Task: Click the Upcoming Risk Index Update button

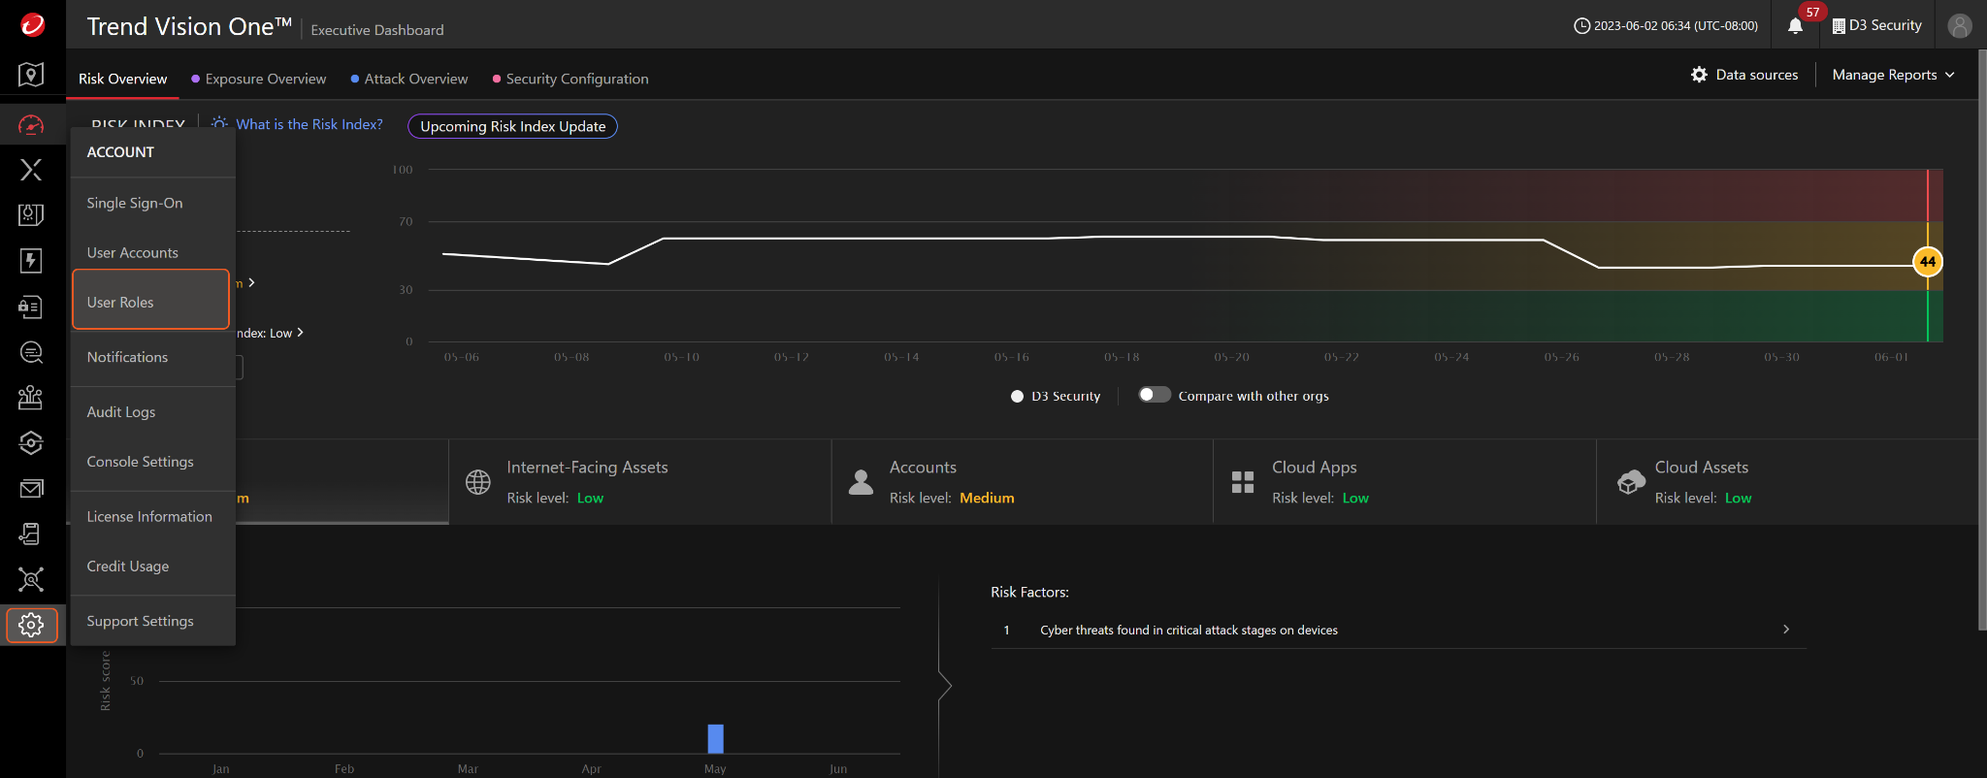Action: [512, 126]
